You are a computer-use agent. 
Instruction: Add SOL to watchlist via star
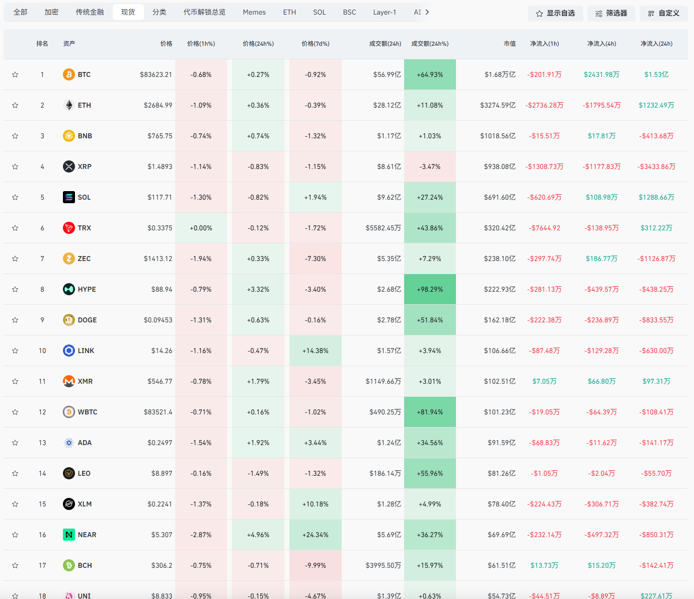click(15, 197)
